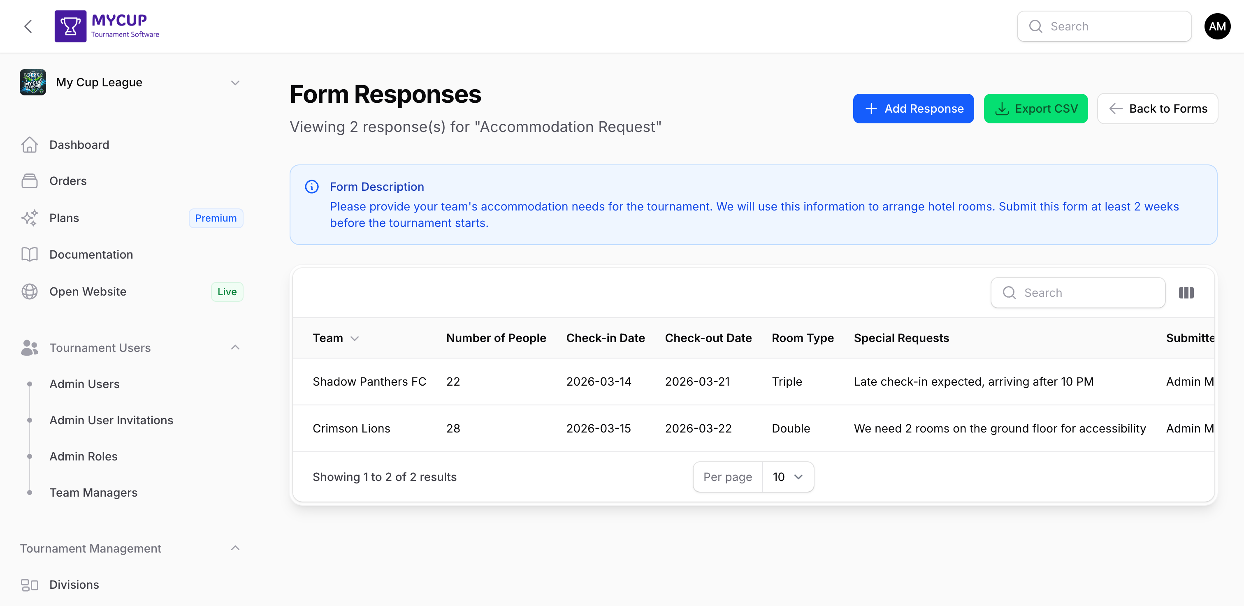Click the Add Response button
Image resolution: width=1244 pixels, height=606 pixels.
click(x=913, y=109)
